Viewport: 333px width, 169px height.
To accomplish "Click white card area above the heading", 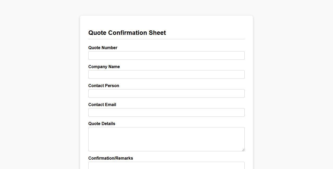I will (x=166, y=22).
